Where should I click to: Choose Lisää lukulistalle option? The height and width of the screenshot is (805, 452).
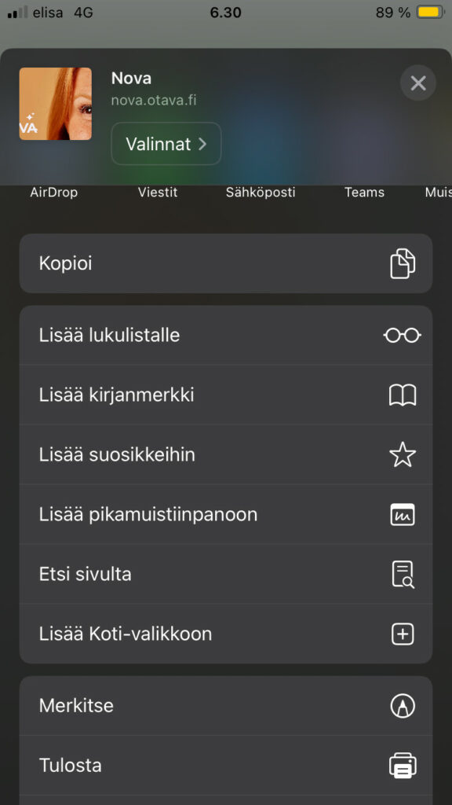tap(226, 335)
